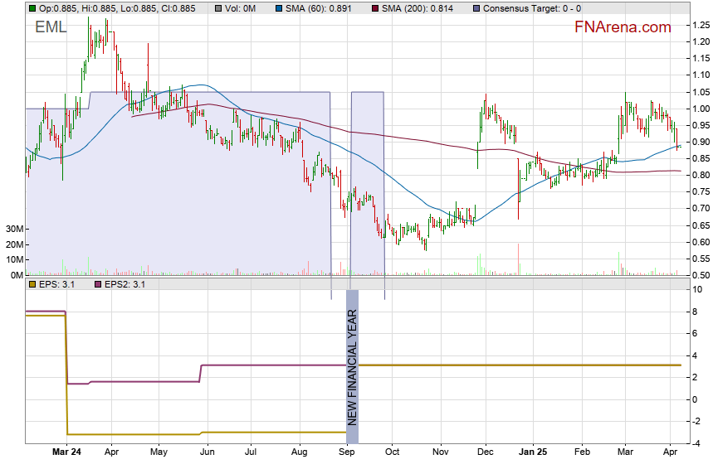The height and width of the screenshot is (469, 713).
Task: Open the FNArena.com watermark link
Action: pyautogui.click(x=623, y=27)
